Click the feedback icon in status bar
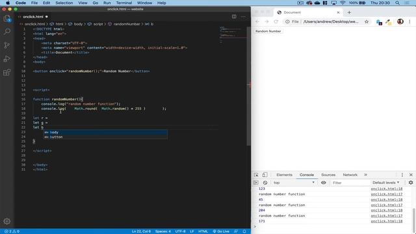Screen dimensions: 416x234 [235, 231]
